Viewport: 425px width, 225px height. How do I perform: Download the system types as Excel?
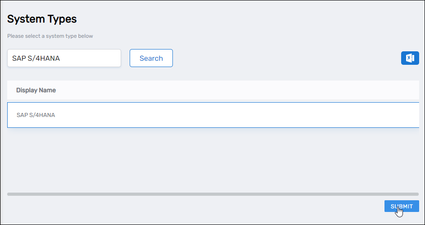410,58
